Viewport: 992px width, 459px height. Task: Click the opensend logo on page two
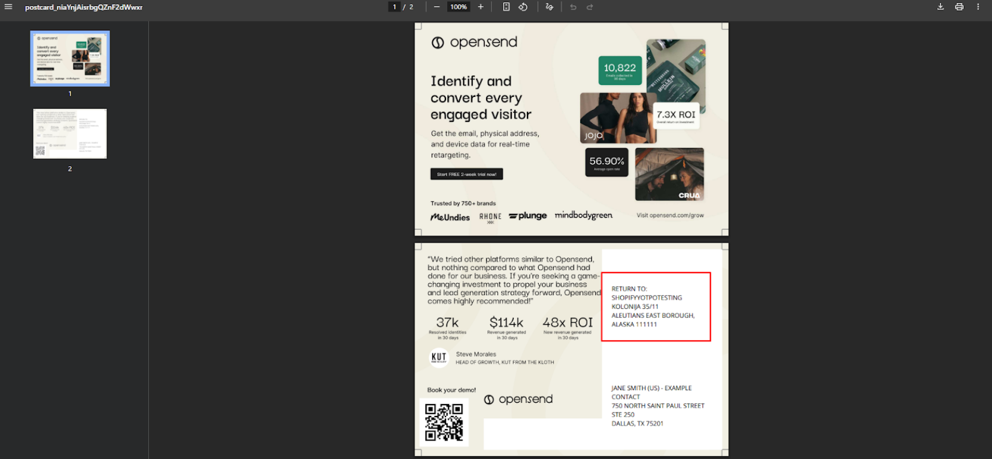click(x=518, y=399)
